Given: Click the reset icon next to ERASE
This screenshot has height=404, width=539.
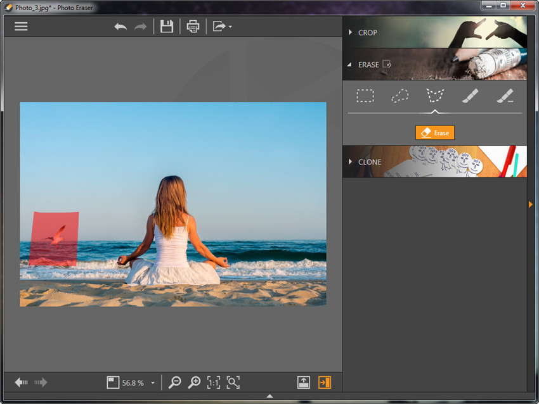Looking at the screenshot, I should click(x=387, y=64).
